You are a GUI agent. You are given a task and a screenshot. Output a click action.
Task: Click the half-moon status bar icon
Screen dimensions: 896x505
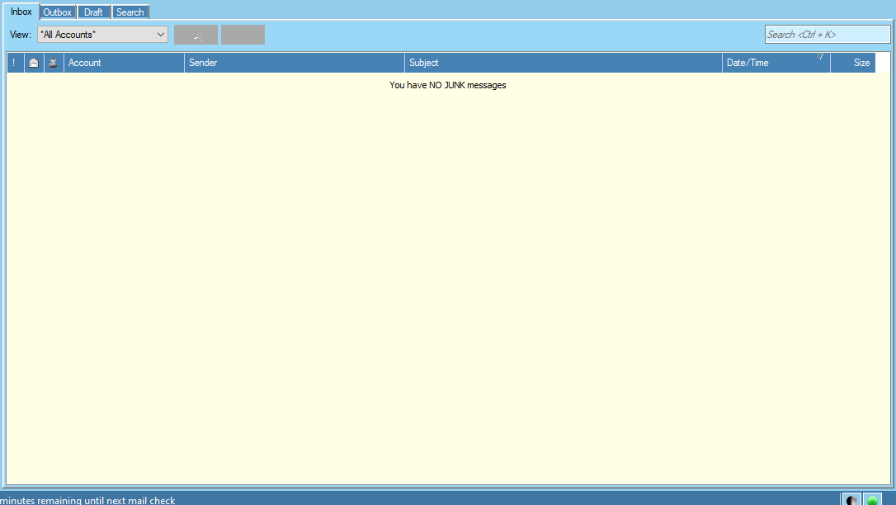[x=851, y=499]
